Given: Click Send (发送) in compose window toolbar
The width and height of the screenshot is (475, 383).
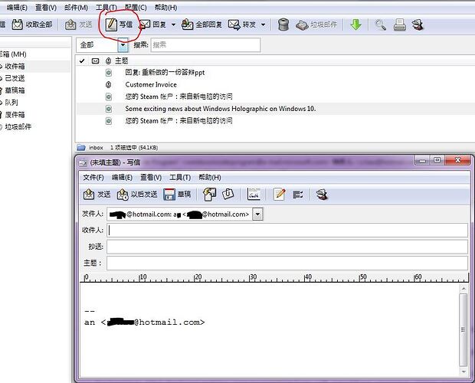Looking at the screenshot, I should (x=97, y=195).
